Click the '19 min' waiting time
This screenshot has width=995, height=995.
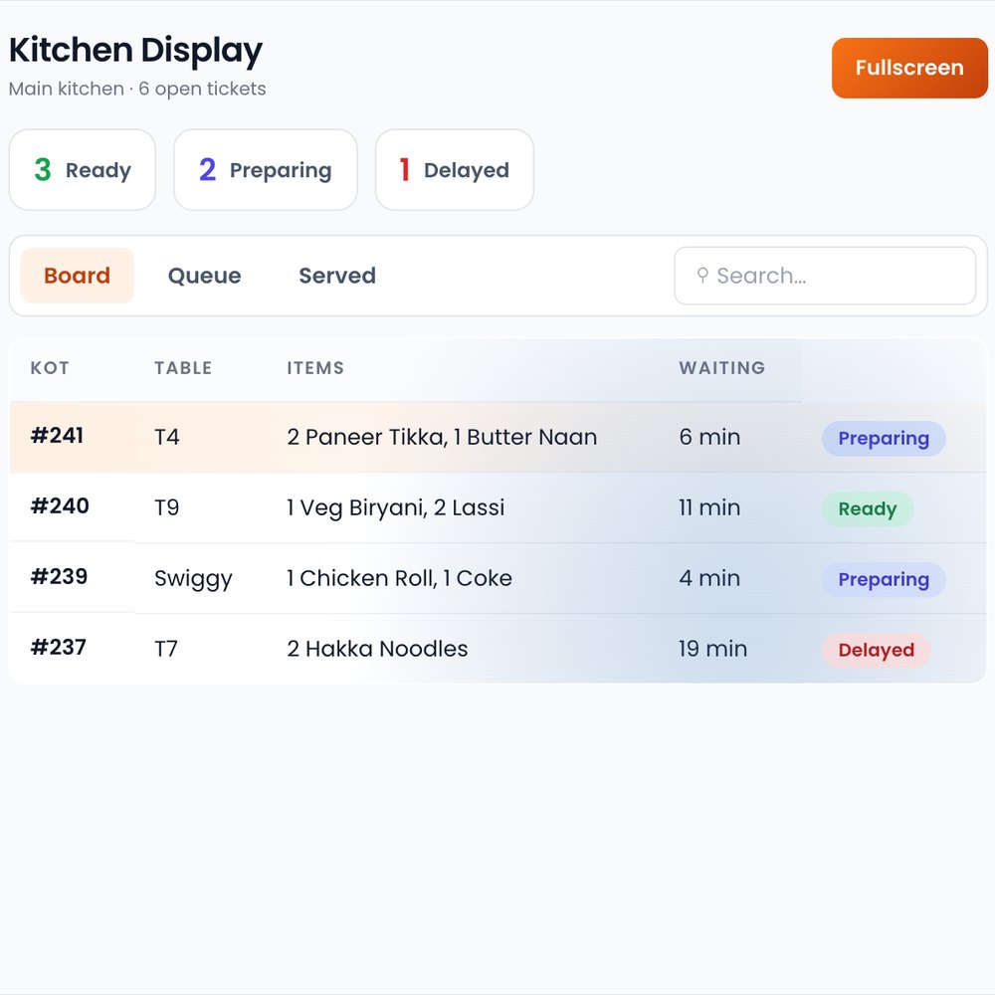pos(713,649)
